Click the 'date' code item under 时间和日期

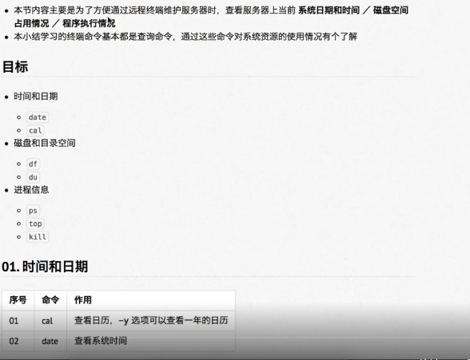38,117
